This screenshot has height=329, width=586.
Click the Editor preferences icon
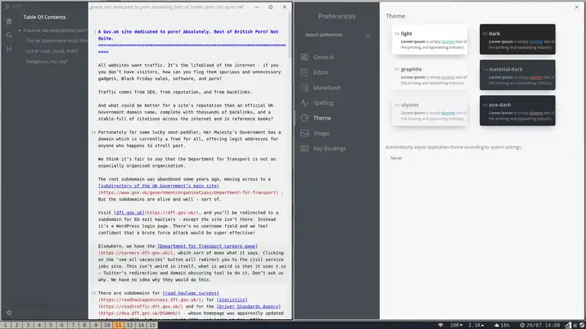[x=304, y=72]
